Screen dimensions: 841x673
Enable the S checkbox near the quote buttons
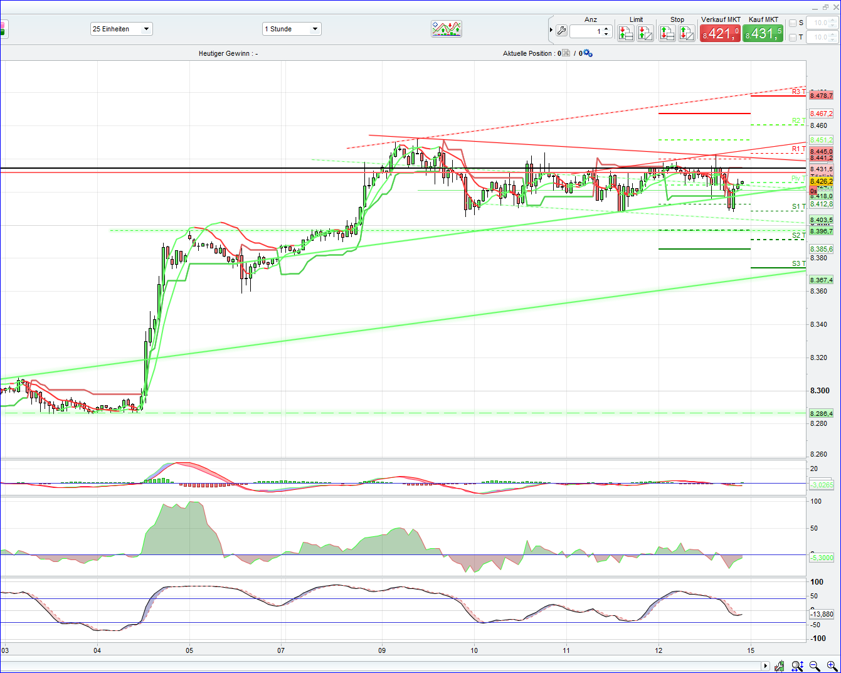tap(792, 22)
